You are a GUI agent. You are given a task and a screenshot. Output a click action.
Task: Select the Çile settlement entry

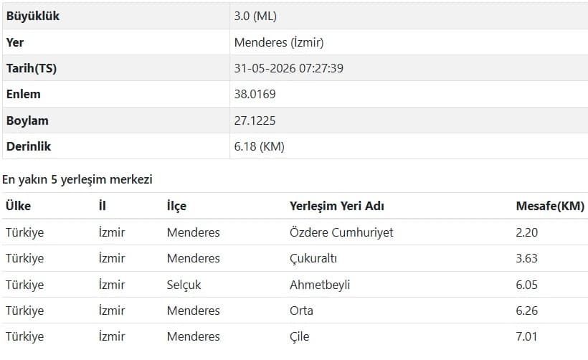tap(299, 337)
